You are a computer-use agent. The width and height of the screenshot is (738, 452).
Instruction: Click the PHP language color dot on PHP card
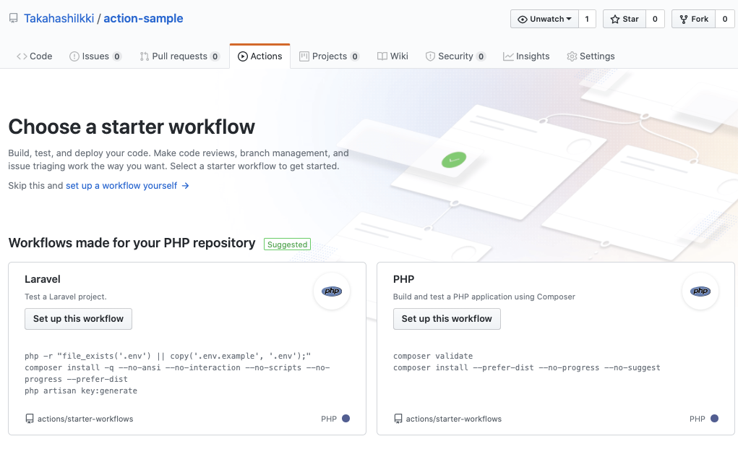pos(714,418)
